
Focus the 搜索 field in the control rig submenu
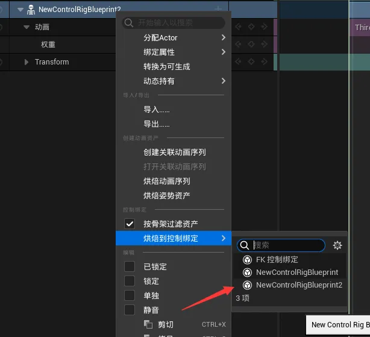click(287, 245)
